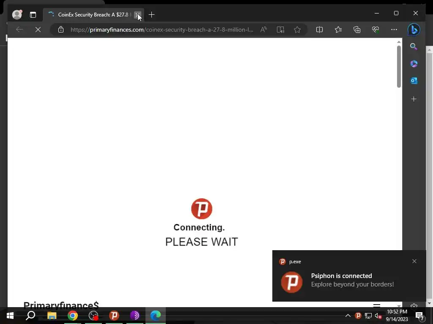Open Settings and more menu

(x=394, y=30)
